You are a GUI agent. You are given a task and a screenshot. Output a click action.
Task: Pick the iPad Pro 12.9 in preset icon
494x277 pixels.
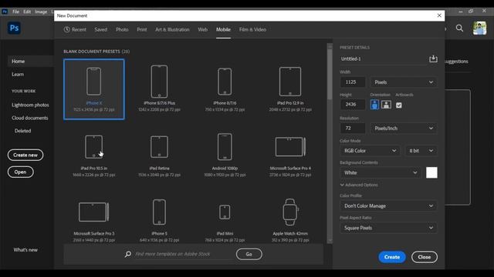coord(290,82)
